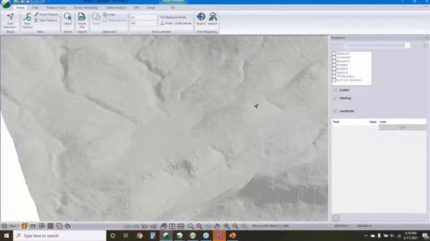The height and width of the screenshot is (241, 430).
Task: Open the orange-highlighted Teams taskbar app
Action: tap(219, 236)
